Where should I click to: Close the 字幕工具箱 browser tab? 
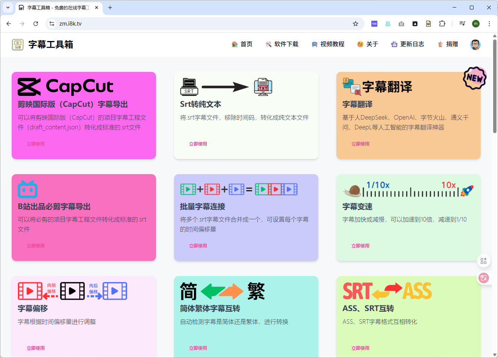coord(97,8)
